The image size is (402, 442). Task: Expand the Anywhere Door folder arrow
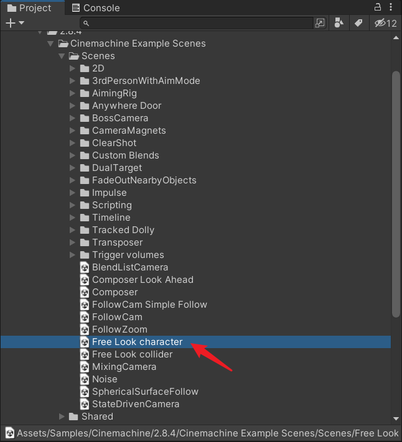(73, 106)
